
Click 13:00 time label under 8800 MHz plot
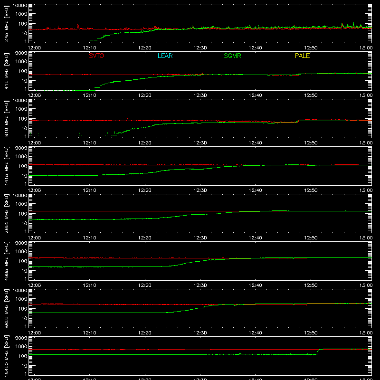366,333
